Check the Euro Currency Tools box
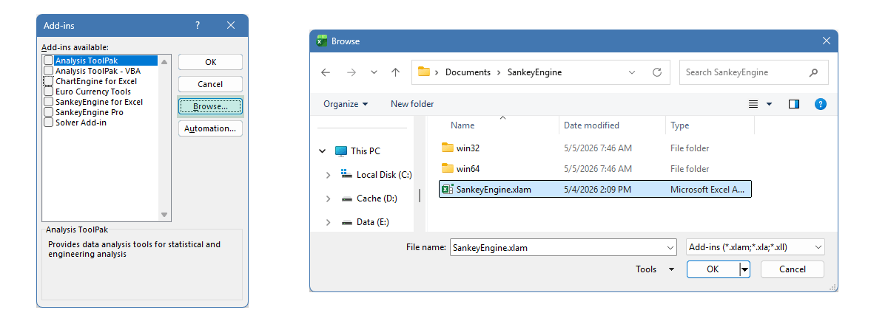Viewport: 888px width, 321px height. coord(48,92)
